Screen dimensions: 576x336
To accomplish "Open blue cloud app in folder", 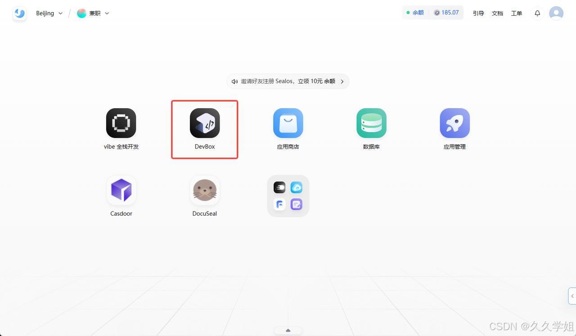I will coord(297,187).
